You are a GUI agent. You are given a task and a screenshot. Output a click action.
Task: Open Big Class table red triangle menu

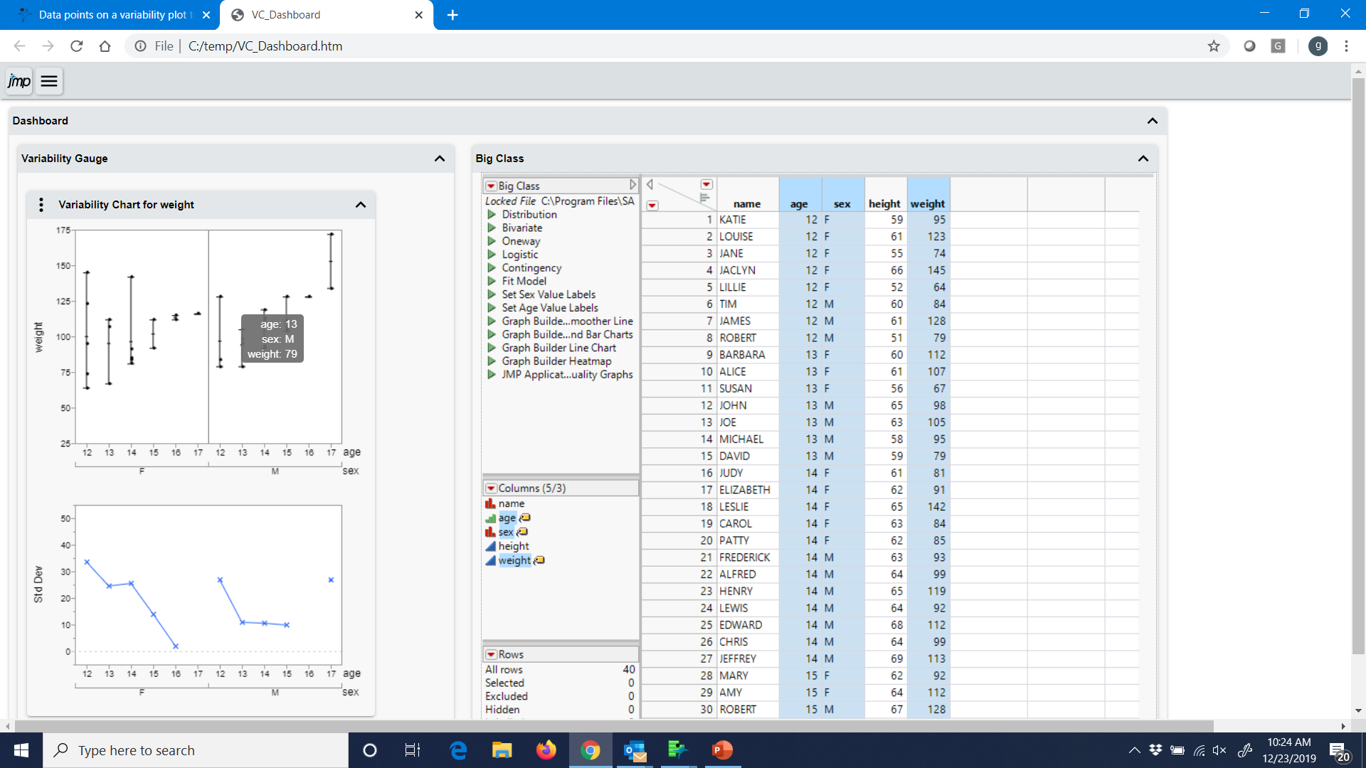(491, 186)
